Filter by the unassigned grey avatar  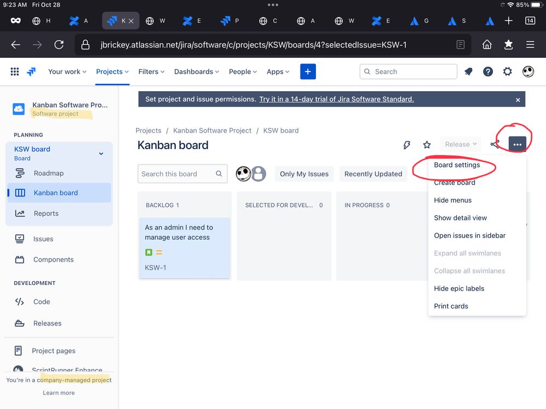tap(259, 174)
